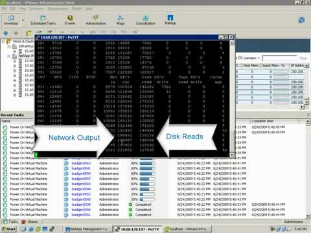
Task: Open the Edit menu
Action: (x=13, y=8)
